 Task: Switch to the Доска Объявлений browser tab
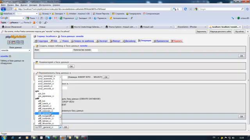(18, 27)
